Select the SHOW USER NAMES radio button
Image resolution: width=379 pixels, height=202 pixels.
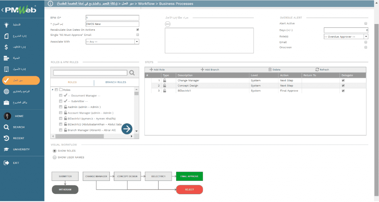click(55, 157)
